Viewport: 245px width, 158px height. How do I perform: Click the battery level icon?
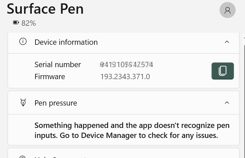pyautogui.click(x=16, y=23)
